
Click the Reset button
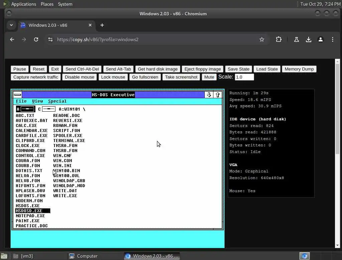tap(38, 69)
